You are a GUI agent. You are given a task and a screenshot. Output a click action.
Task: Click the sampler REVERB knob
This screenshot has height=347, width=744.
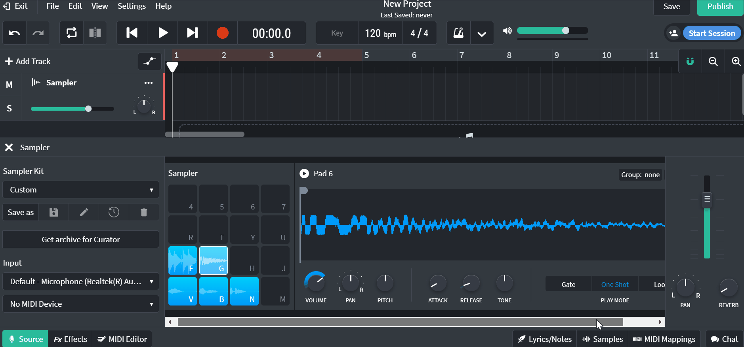pos(728,288)
